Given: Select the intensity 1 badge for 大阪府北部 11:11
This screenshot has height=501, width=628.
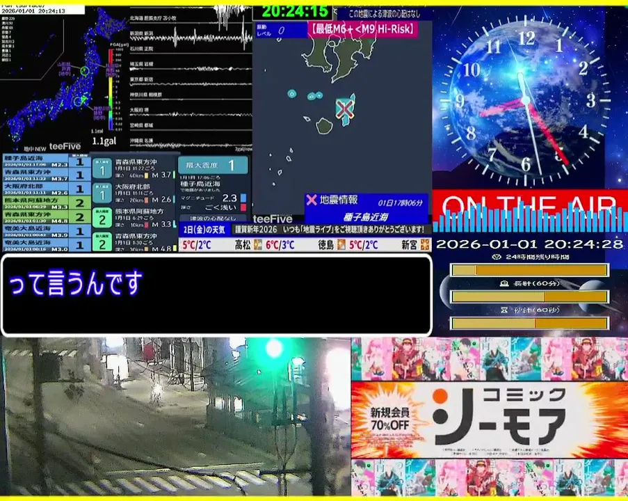Looking at the screenshot, I should point(102,193).
